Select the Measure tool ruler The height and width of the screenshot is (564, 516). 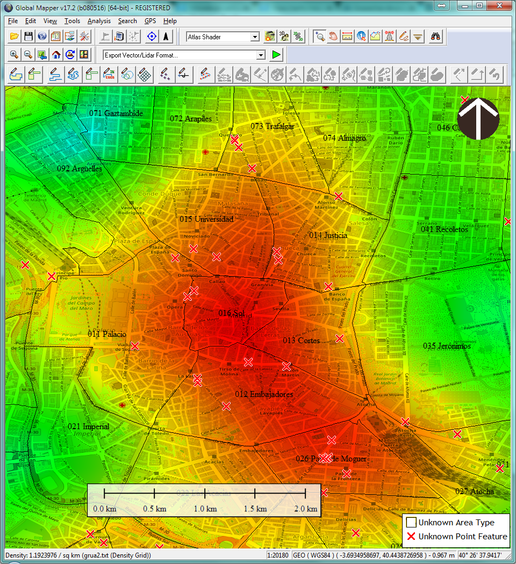347,36
